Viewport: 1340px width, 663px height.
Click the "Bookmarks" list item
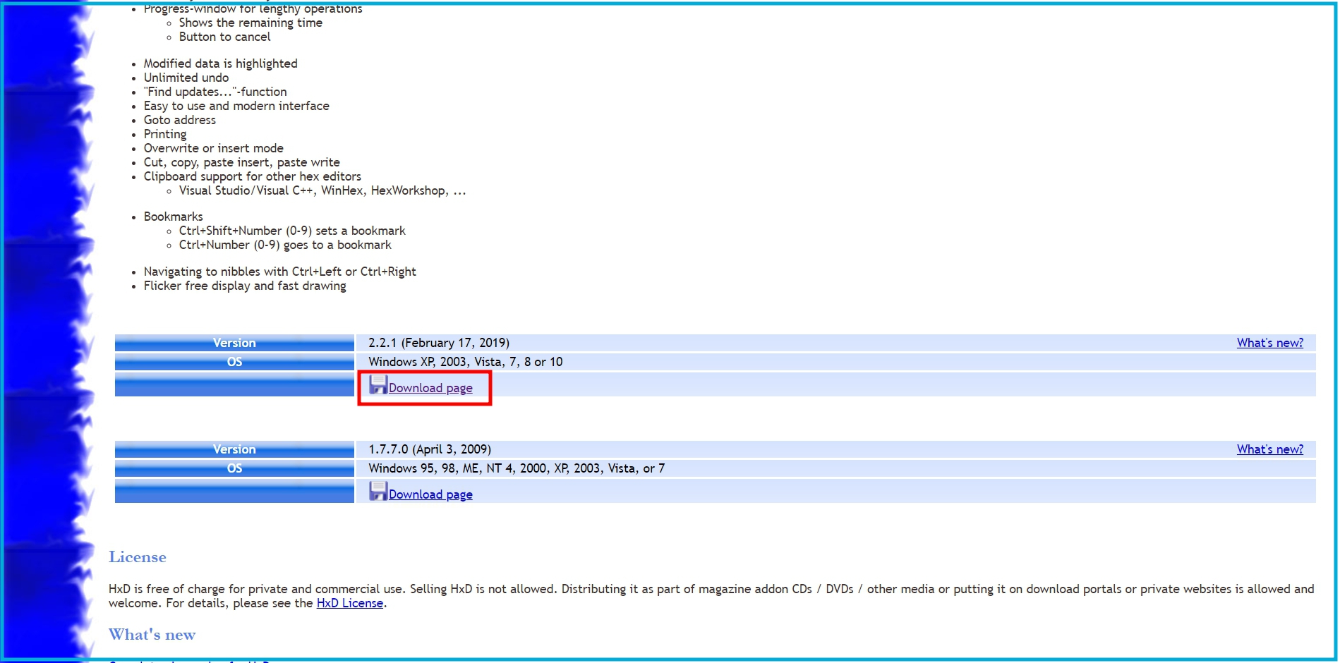point(174,217)
